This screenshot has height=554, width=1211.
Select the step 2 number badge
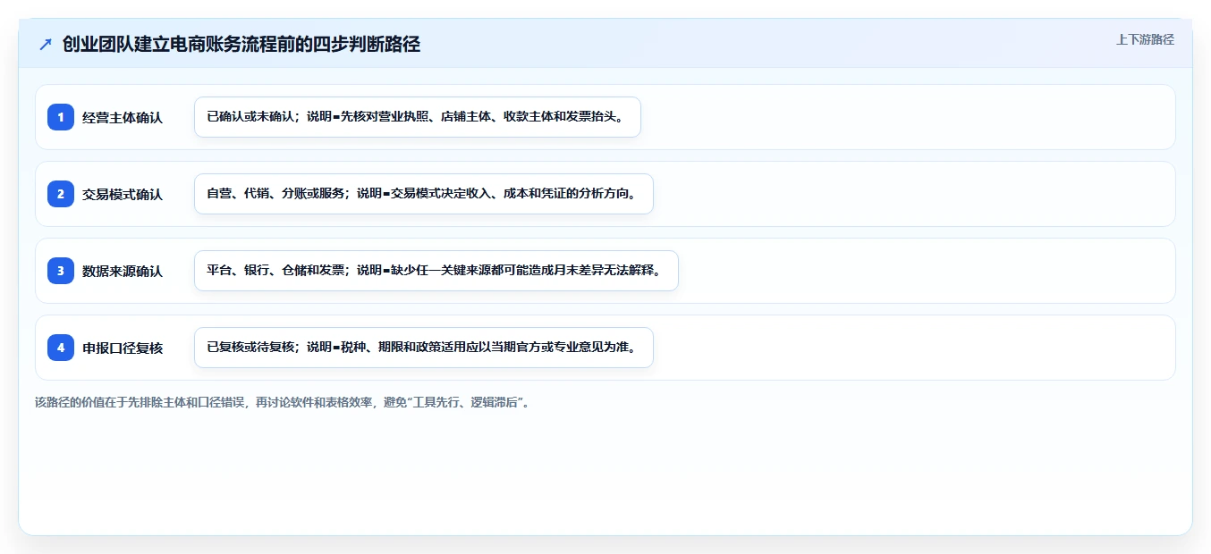[x=61, y=194]
